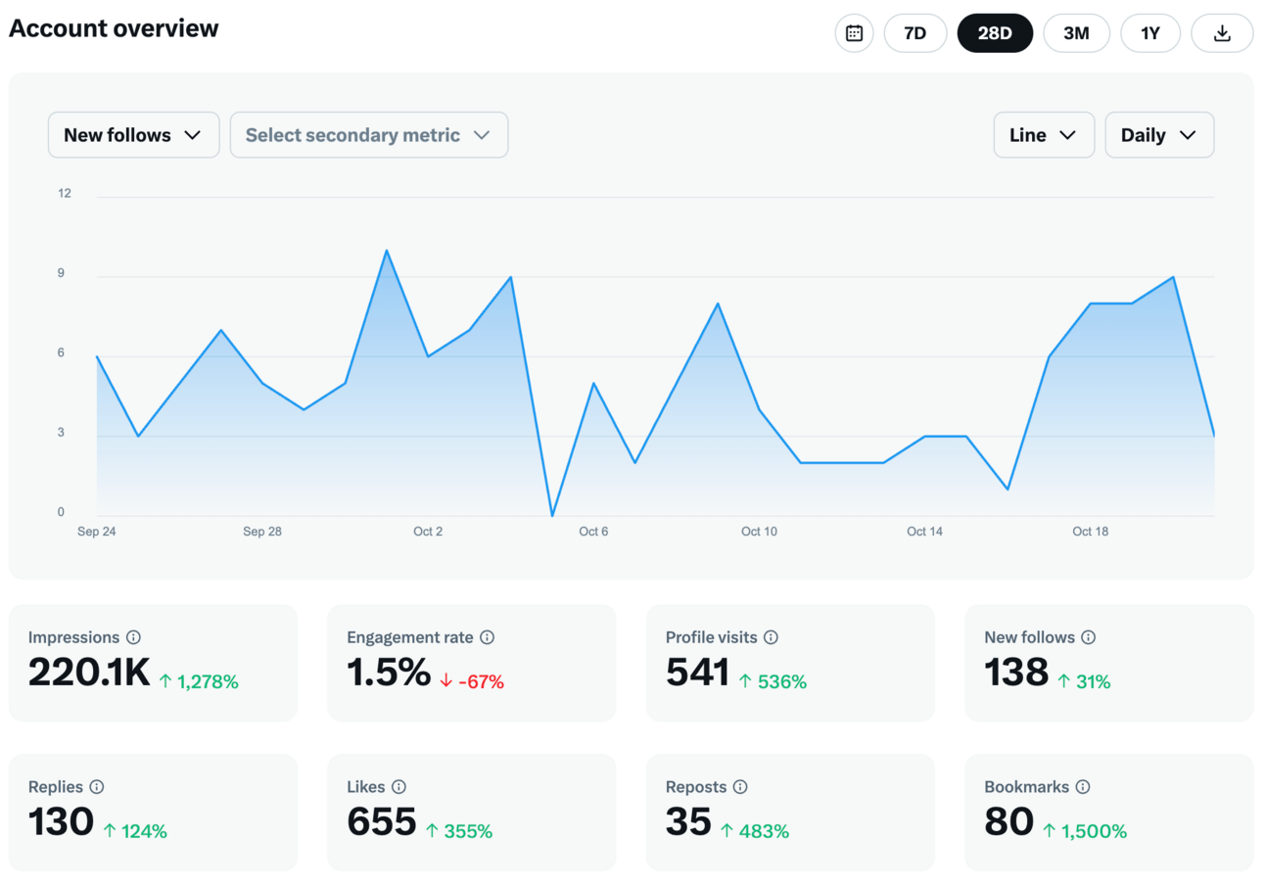Switch time range to 7D
Screen dimensions: 1265x885
coord(914,33)
